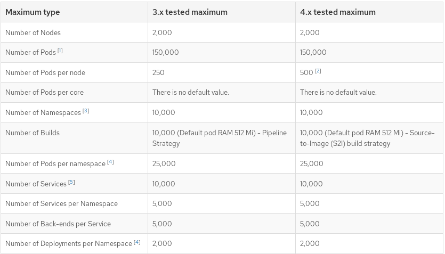This screenshot has height=254, width=445.
Task: Open footnote [2] beside the 500 value
Action: [x=318, y=71]
